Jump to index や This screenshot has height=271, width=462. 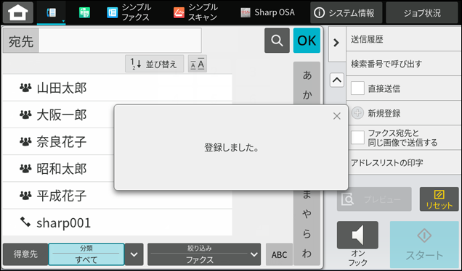click(307, 214)
